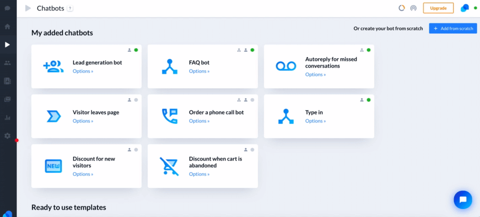Open Options for Visitor leaves page
Screen dimensions: 480x217
[x=83, y=121]
